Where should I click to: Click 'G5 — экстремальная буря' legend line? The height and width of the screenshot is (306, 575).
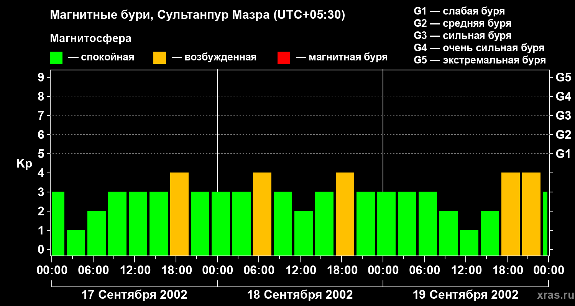480,60
